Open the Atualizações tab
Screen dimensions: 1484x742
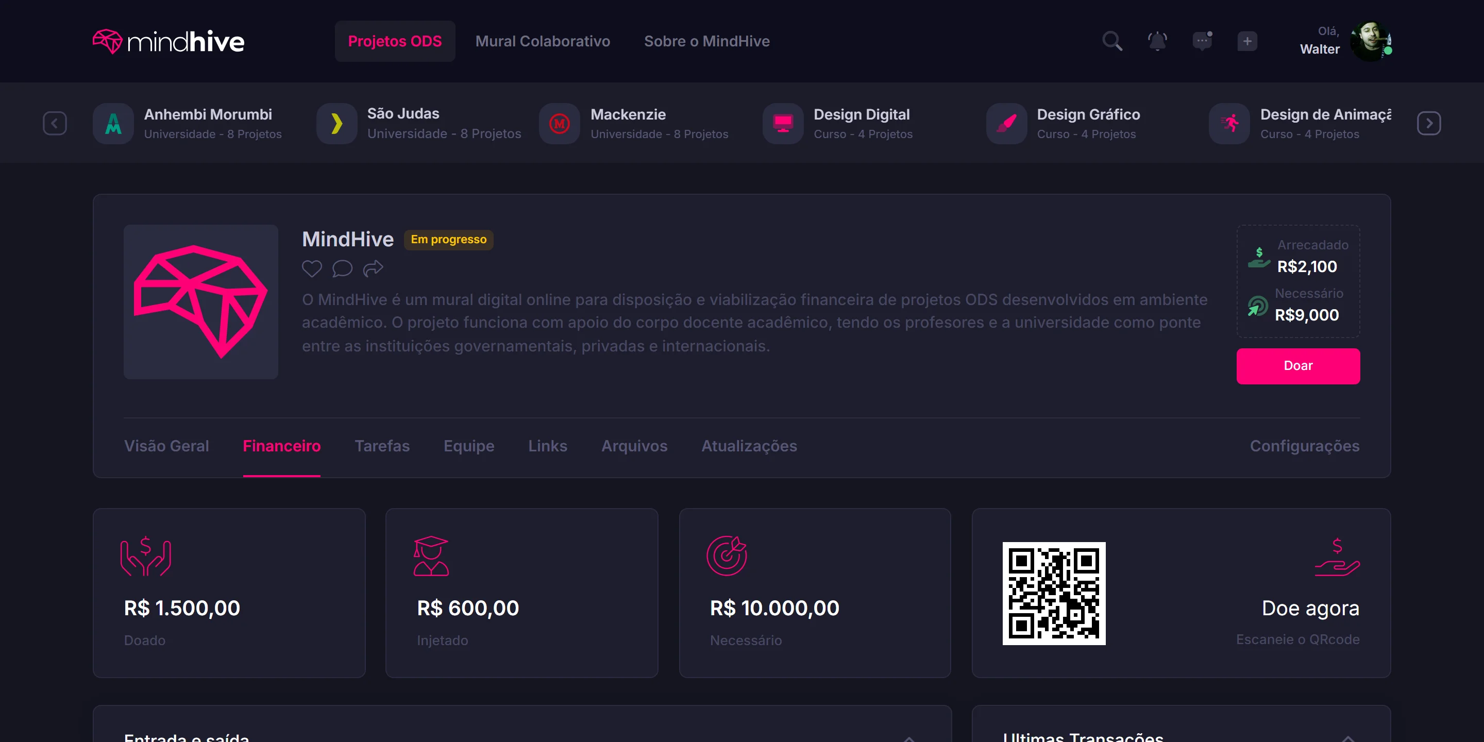pyautogui.click(x=749, y=446)
